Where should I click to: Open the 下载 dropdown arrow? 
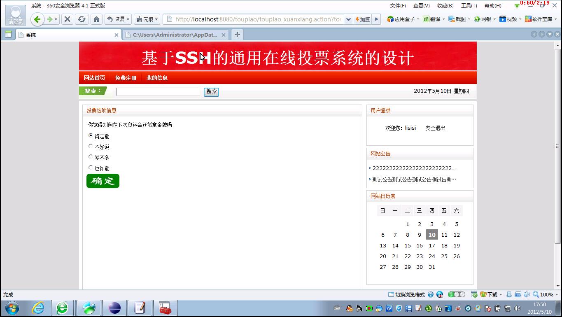coord(501,295)
